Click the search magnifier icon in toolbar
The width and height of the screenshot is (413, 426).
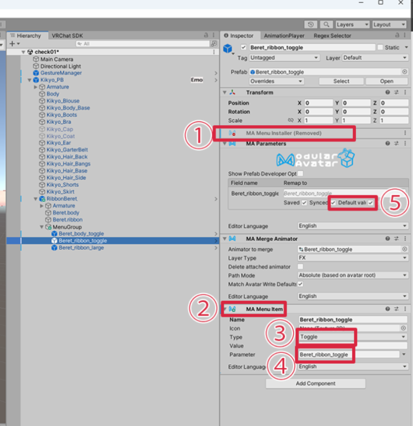pos(326,24)
